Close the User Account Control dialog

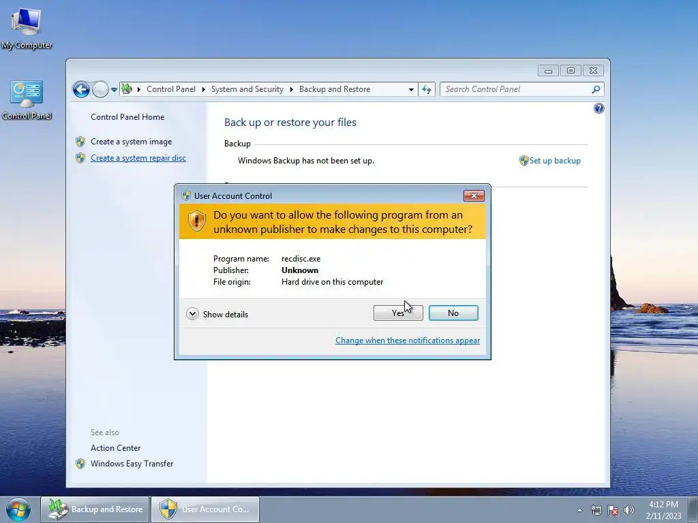tap(474, 195)
